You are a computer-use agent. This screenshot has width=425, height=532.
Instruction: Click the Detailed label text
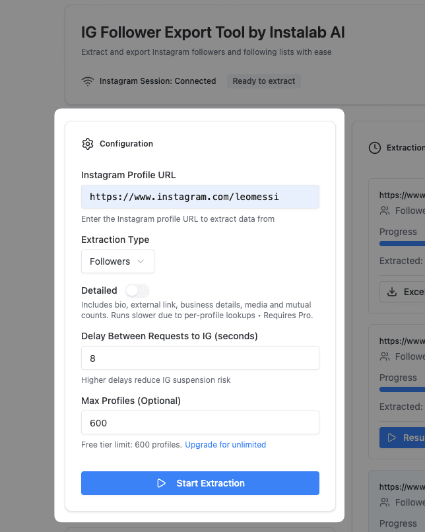pos(99,291)
